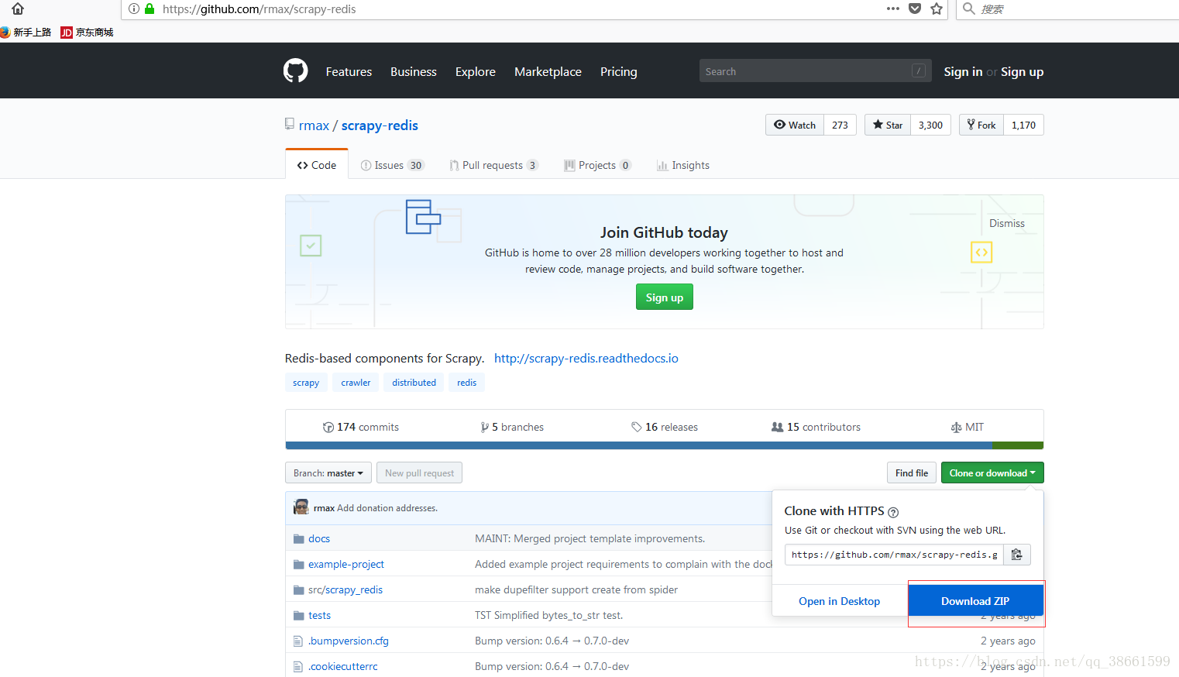Open the Issues tab
1179x677 pixels.
[x=393, y=165]
